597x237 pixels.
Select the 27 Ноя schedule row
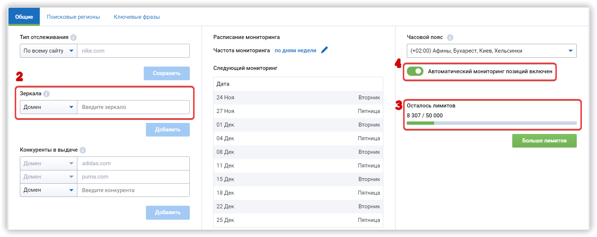pyautogui.click(x=298, y=111)
